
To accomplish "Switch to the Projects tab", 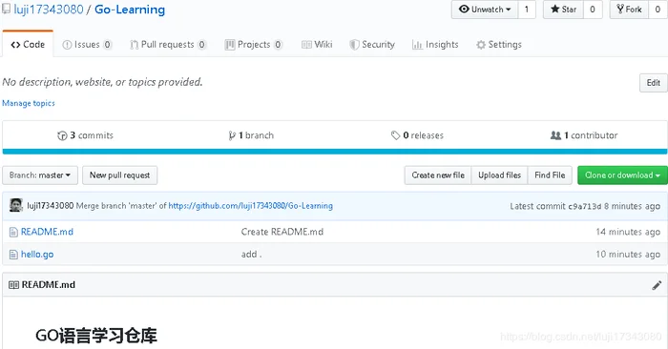I will 254,44.
